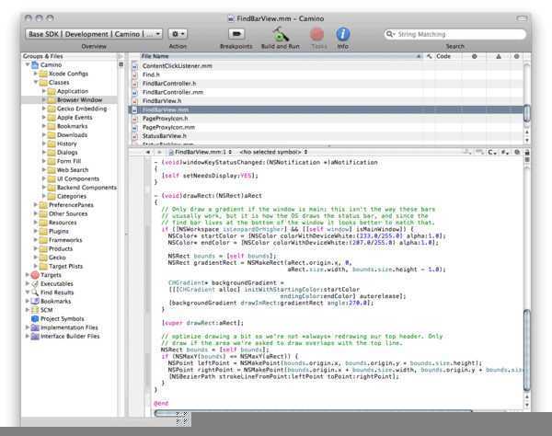Expand the Application folder
This screenshot has height=436, width=552.
click(x=44, y=91)
